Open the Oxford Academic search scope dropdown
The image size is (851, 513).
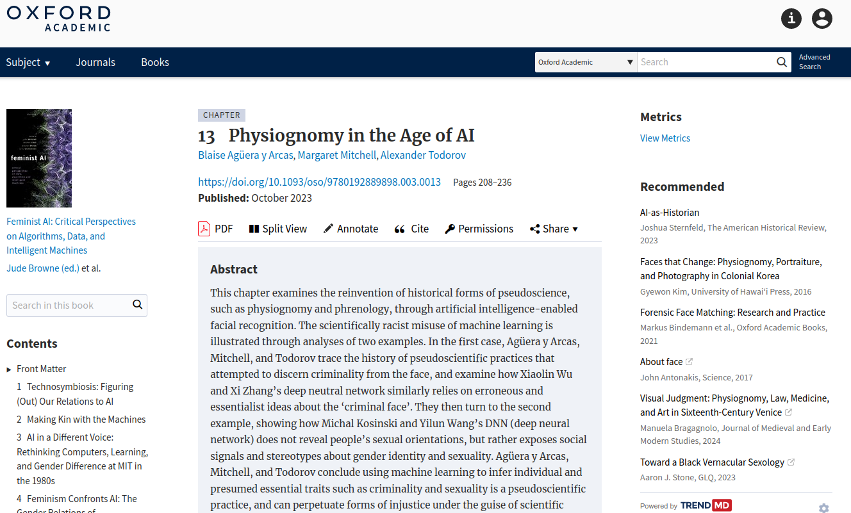[x=586, y=62]
